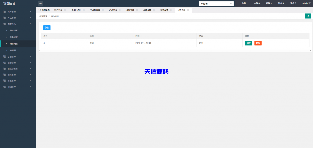Click the green 修改 button
The width and height of the screenshot is (313, 148).
[249, 43]
